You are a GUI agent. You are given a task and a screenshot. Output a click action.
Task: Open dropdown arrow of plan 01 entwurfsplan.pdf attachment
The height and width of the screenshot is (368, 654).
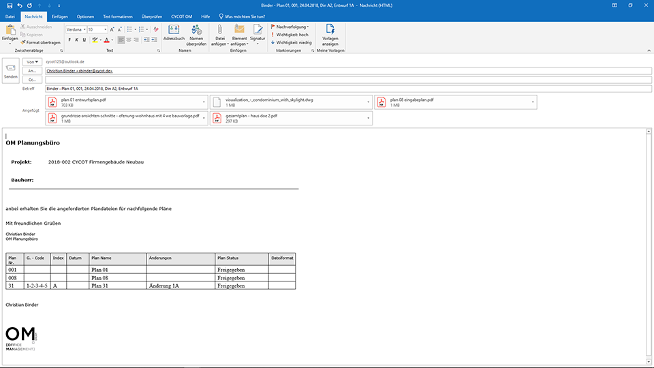coord(203,102)
